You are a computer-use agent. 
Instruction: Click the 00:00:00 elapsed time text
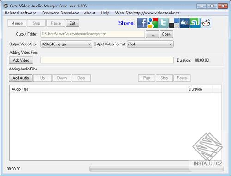[14, 169]
